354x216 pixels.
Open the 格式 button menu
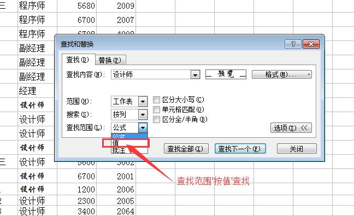[x=282, y=74]
